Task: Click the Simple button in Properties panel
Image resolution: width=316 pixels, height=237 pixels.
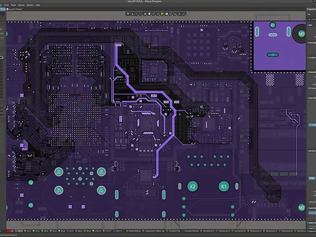Action: (x=312, y=178)
